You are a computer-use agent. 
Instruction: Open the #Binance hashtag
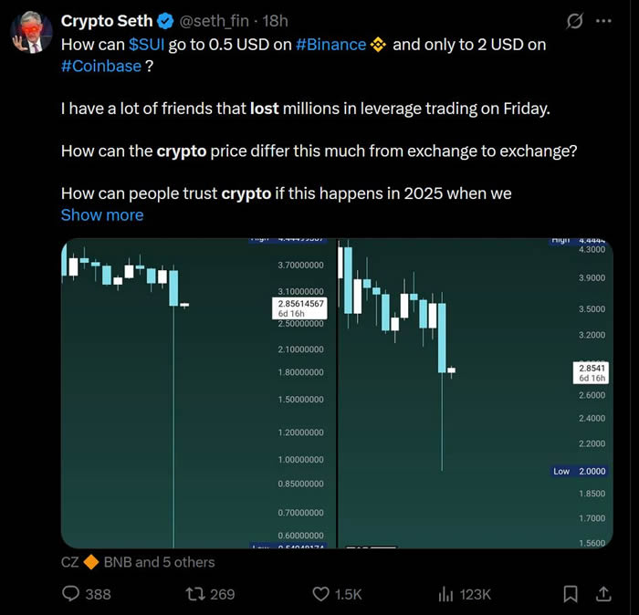[331, 44]
